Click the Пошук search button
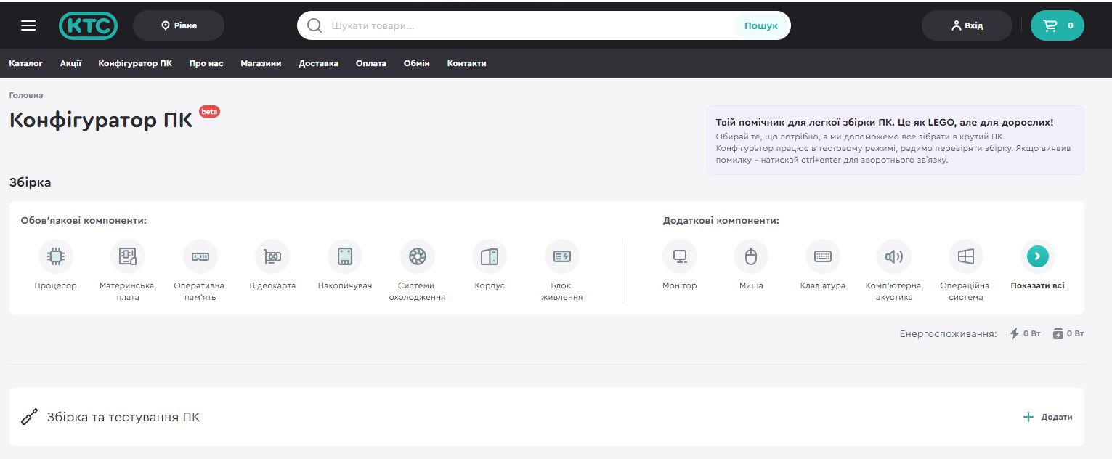This screenshot has height=459, width=1112. coord(760,25)
